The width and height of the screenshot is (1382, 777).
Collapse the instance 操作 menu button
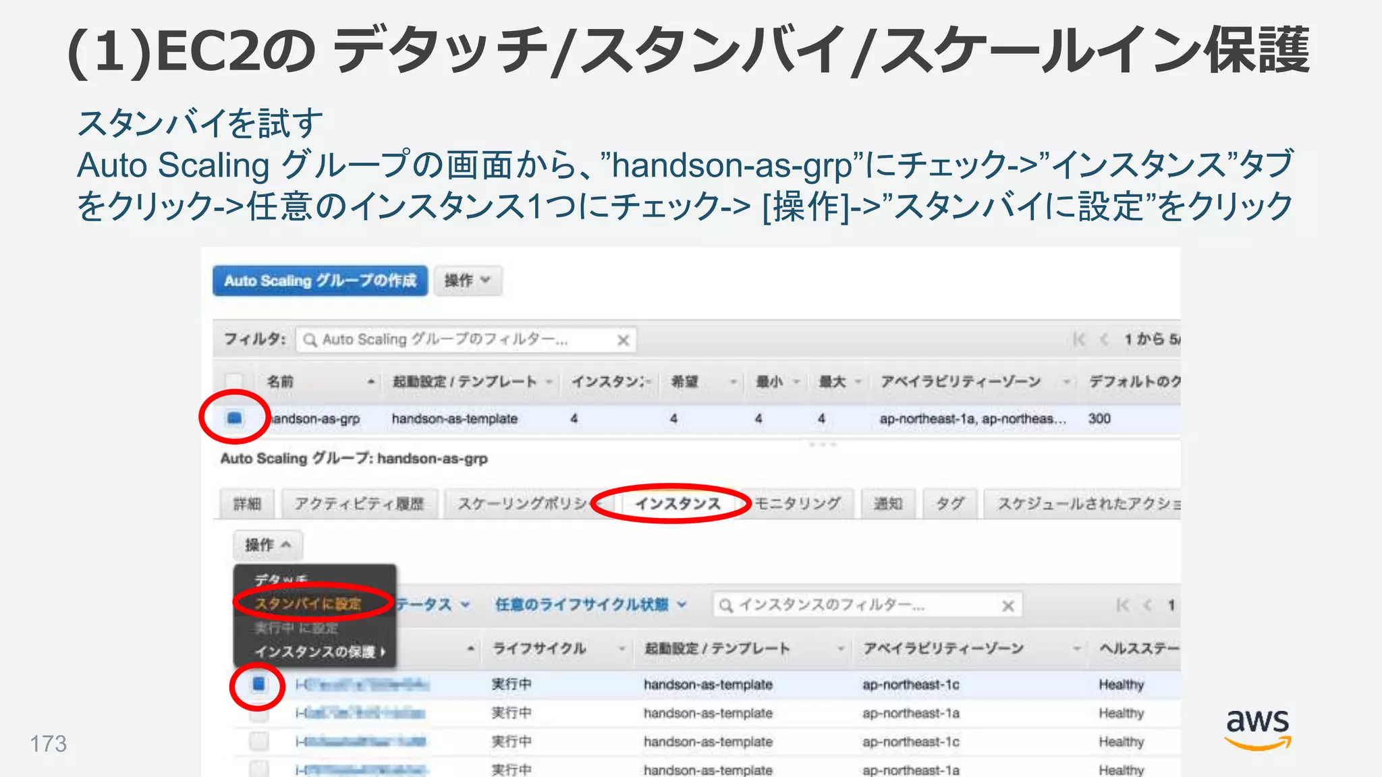[x=267, y=545]
